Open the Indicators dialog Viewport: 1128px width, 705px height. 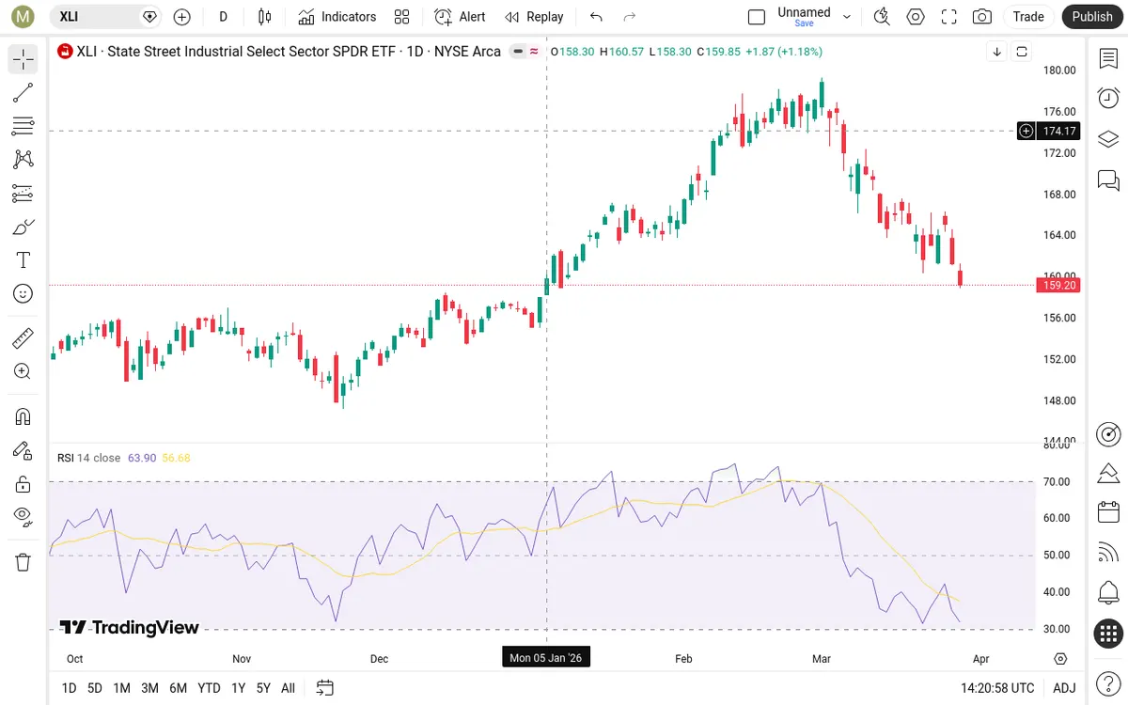337,17
